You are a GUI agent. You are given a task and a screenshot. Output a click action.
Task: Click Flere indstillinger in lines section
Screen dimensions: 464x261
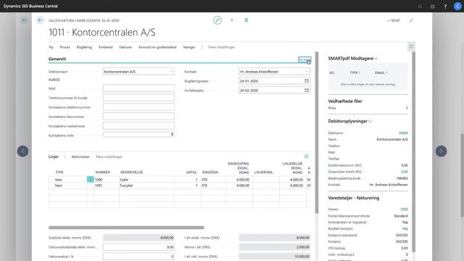(109, 157)
